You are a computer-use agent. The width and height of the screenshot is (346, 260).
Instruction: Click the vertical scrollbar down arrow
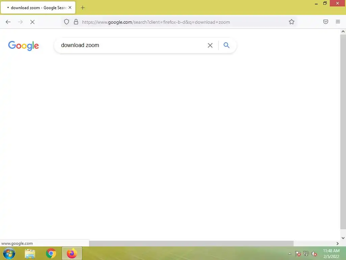343,238
